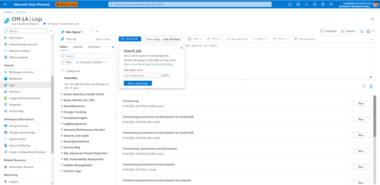This screenshot has width=380, height=185.
Task: Go to Home breadcrumb
Action: click(8, 12)
